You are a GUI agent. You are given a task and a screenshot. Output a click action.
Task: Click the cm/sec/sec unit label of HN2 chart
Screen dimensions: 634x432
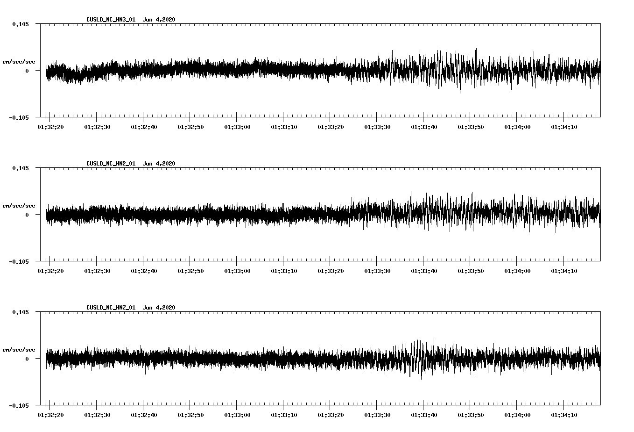19,206
